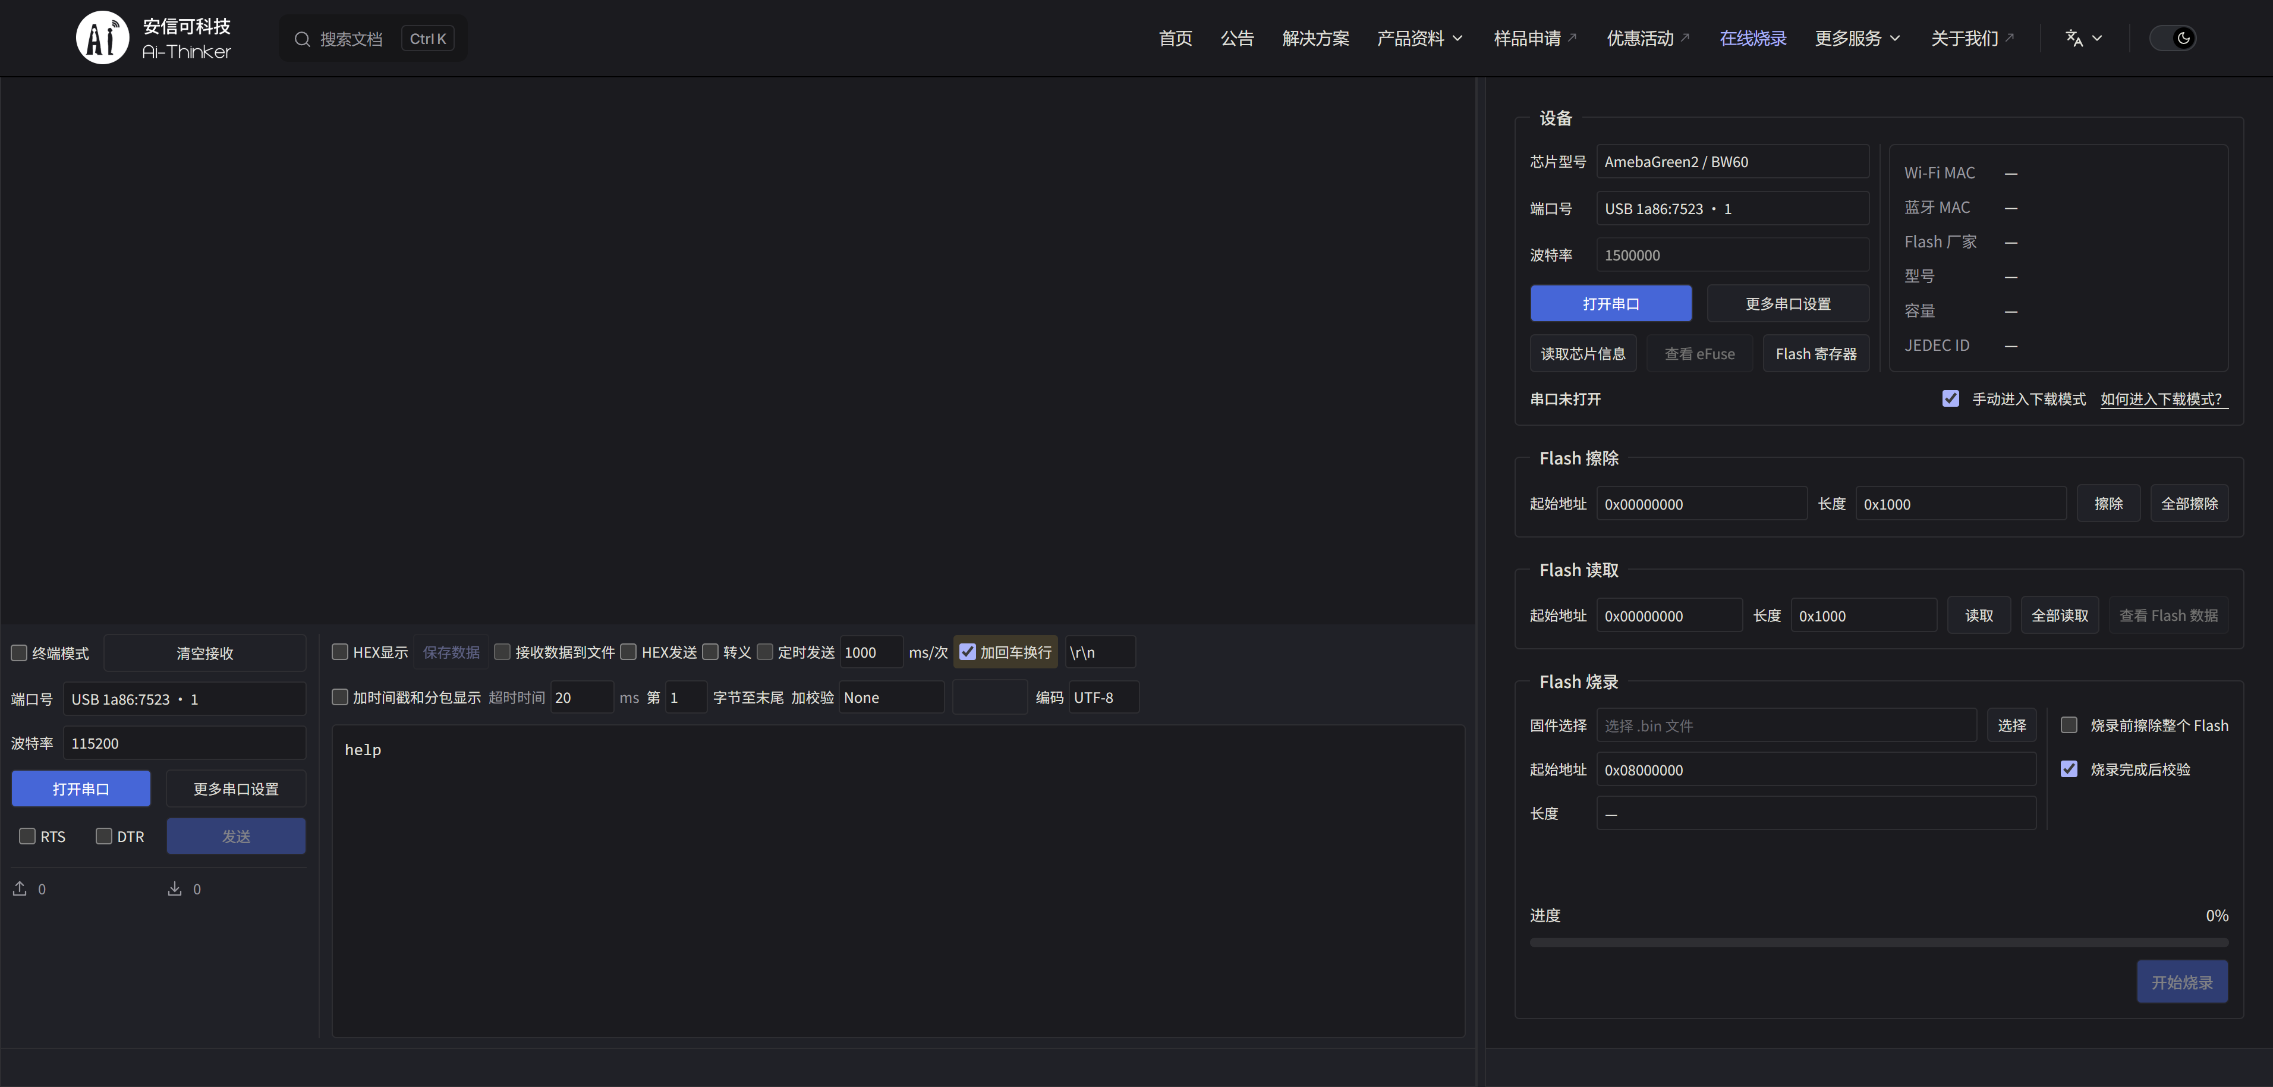The width and height of the screenshot is (2273, 1087).
Task: Click 读取芯片信息 button
Action: [x=1583, y=353]
